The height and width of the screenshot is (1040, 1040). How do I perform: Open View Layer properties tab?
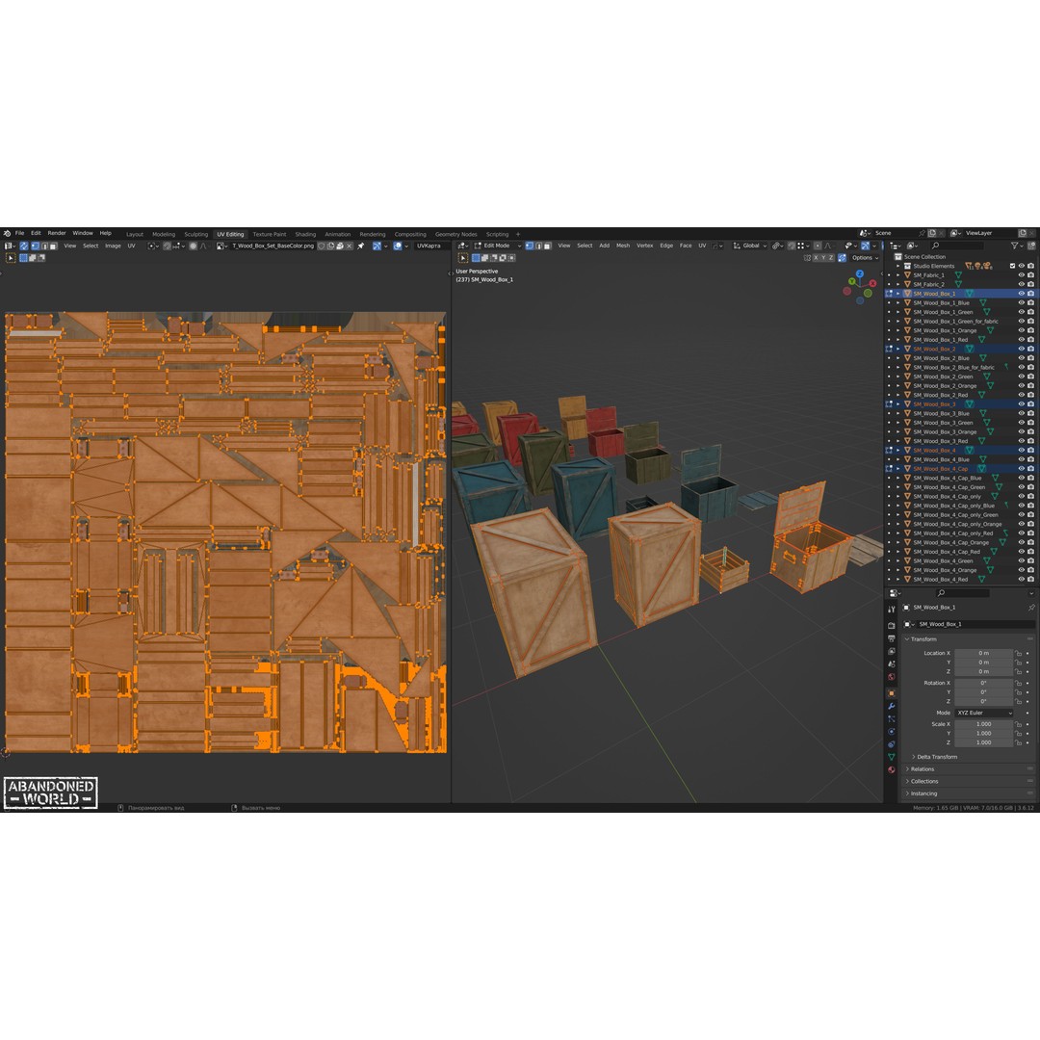point(892,651)
